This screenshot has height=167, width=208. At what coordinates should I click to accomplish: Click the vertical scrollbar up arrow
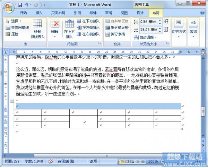pos(203,58)
